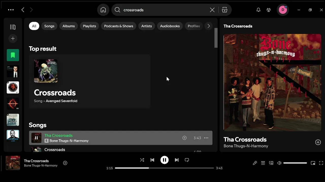Open Avenged Sevenfold artist link
The width and height of the screenshot is (325, 182).
61,101
